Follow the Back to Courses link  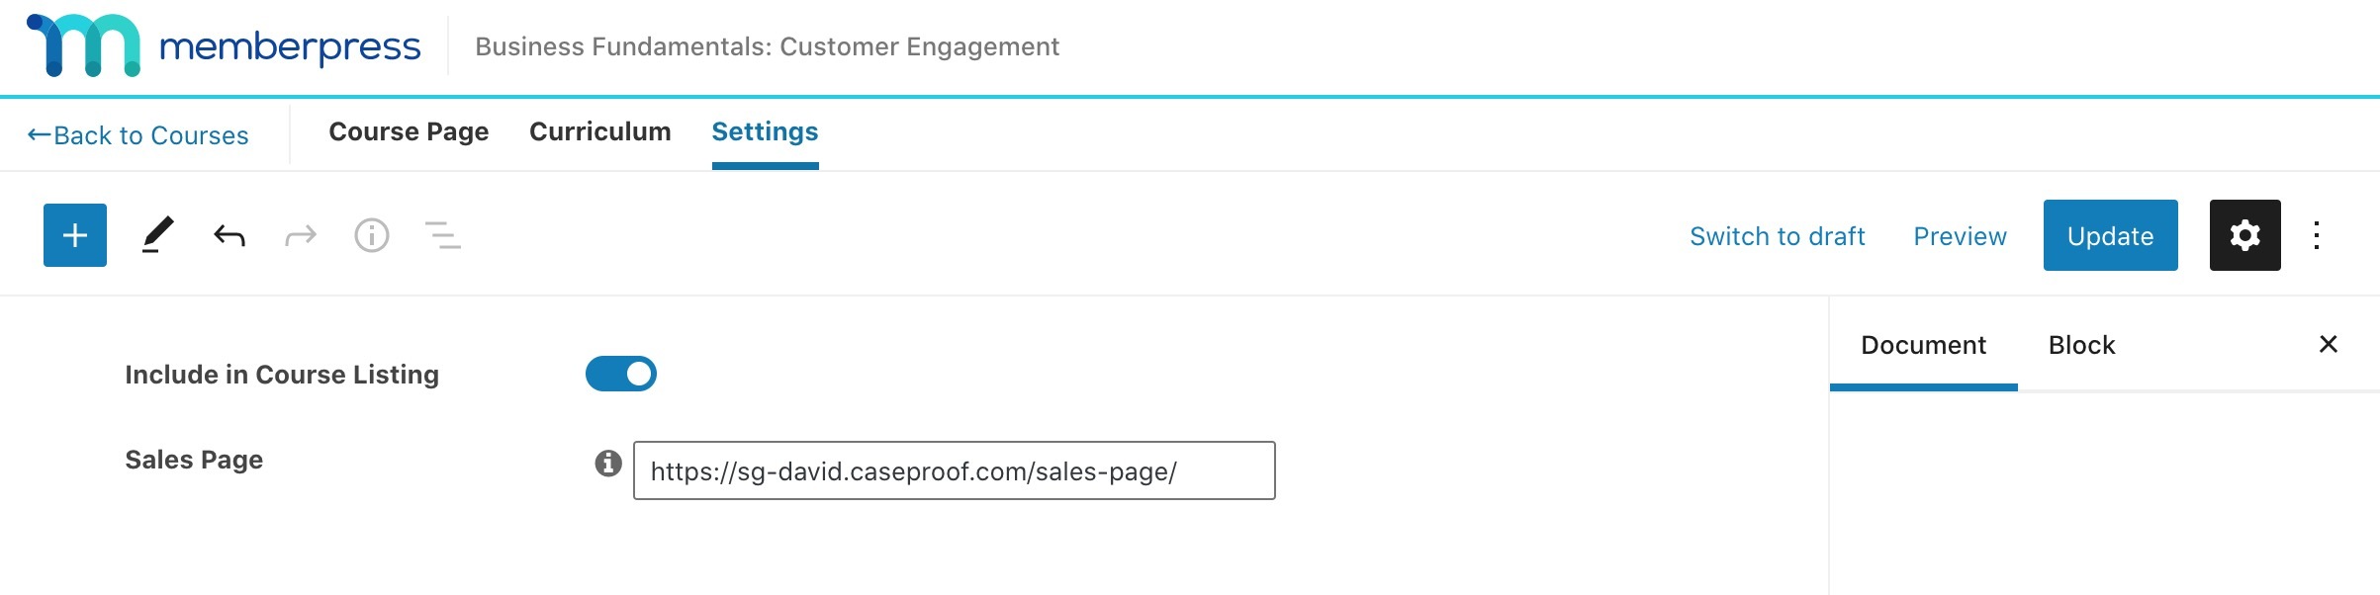pos(137,135)
